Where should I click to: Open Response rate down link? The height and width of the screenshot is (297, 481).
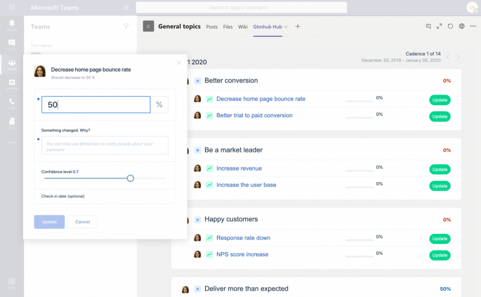pos(243,238)
